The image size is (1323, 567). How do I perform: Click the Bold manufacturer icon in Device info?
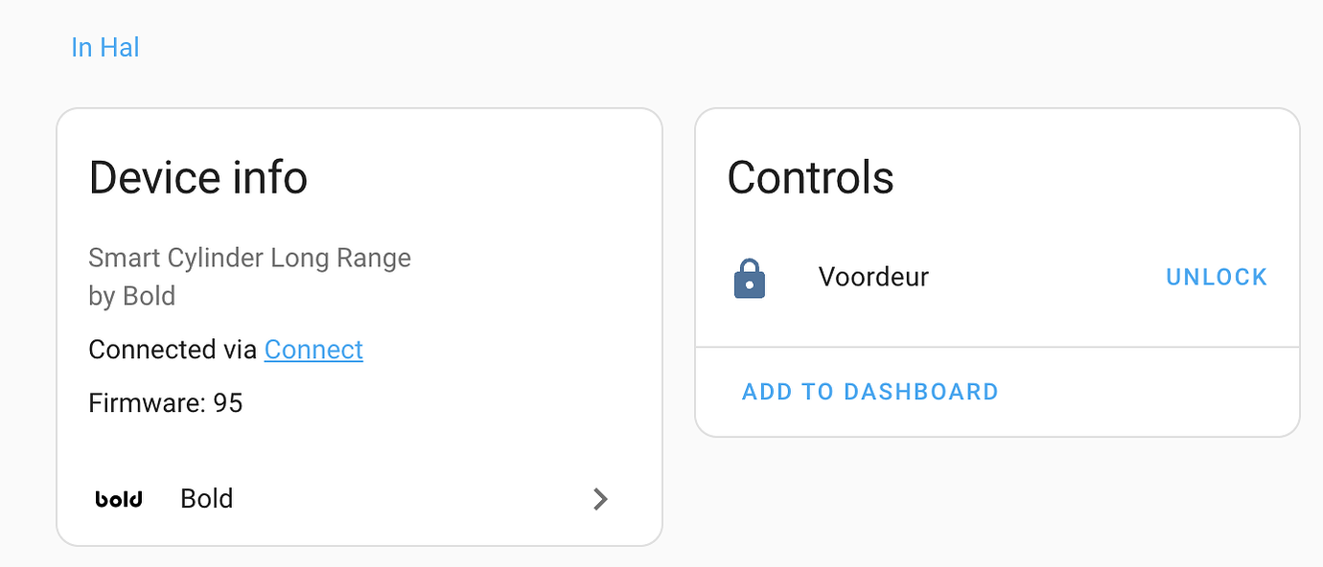point(119,498)
